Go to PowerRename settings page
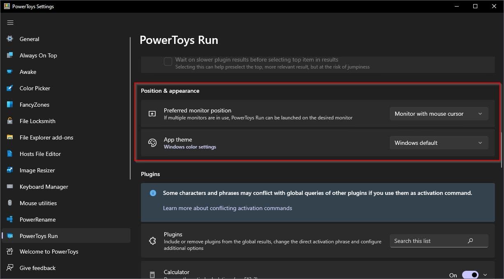 click(37, 220)
